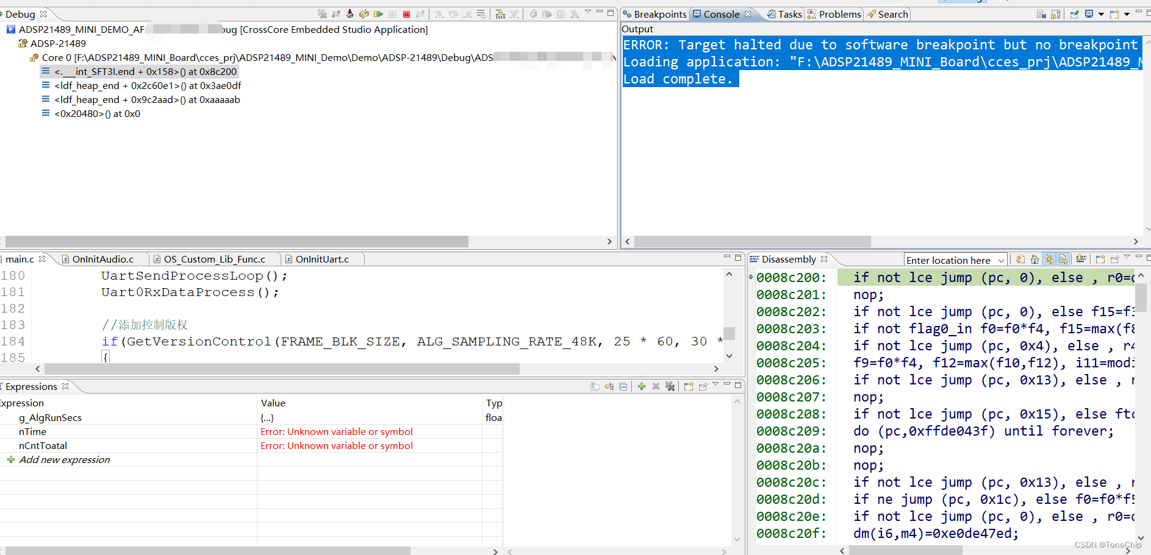Switch to the OnInitUart.c editor tab

pyautogui.click(x=322, y=259)
